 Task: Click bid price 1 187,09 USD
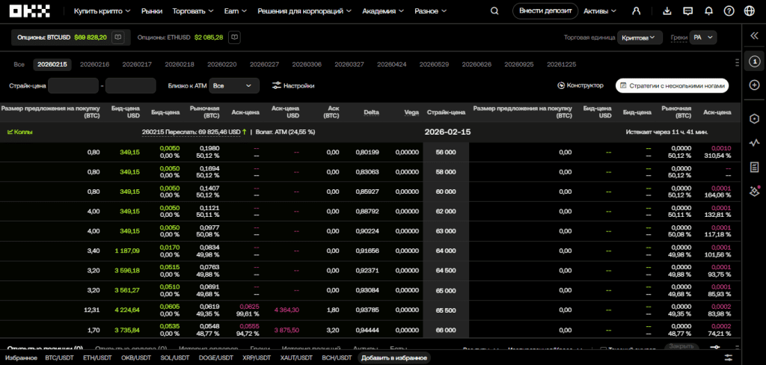click(x=127, y=251)
